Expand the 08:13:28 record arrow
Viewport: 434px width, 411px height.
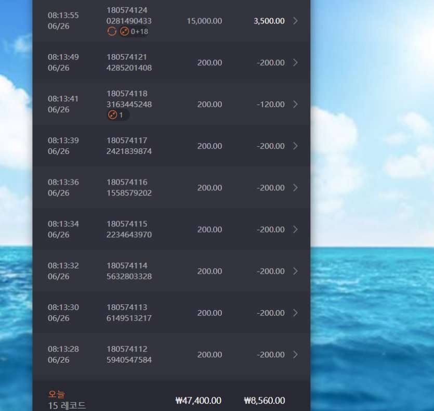[x=295, y=354]
